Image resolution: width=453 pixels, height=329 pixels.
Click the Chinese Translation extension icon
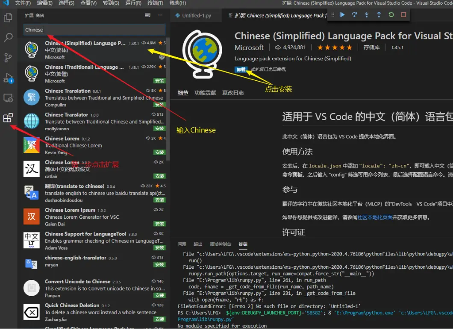[32, 97]
